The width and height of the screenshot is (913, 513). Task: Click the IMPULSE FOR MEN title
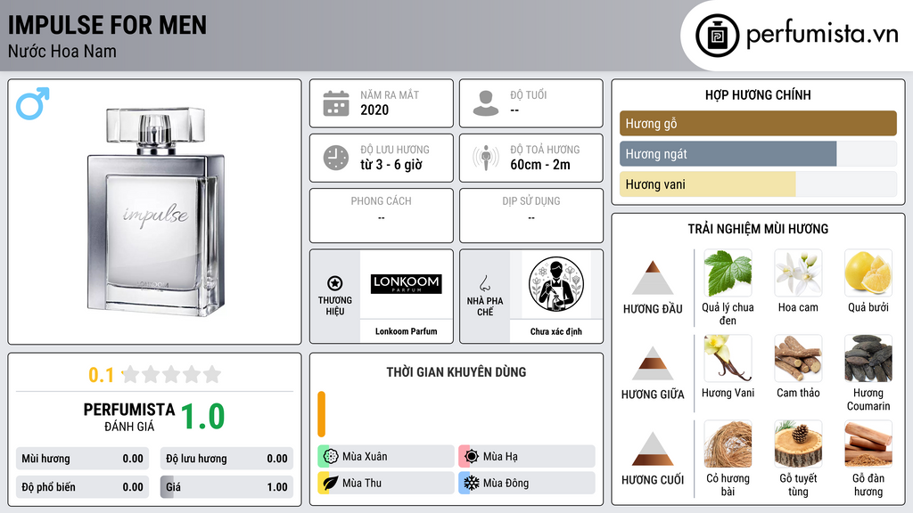pos(107,25)
